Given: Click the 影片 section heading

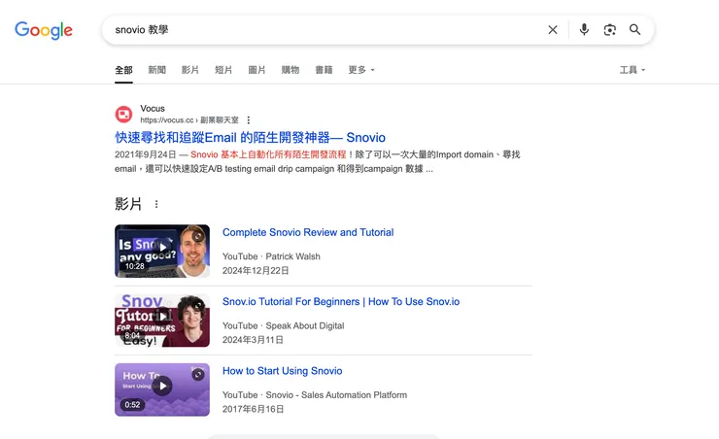Looking at the screenshot, I should [128, 204].
